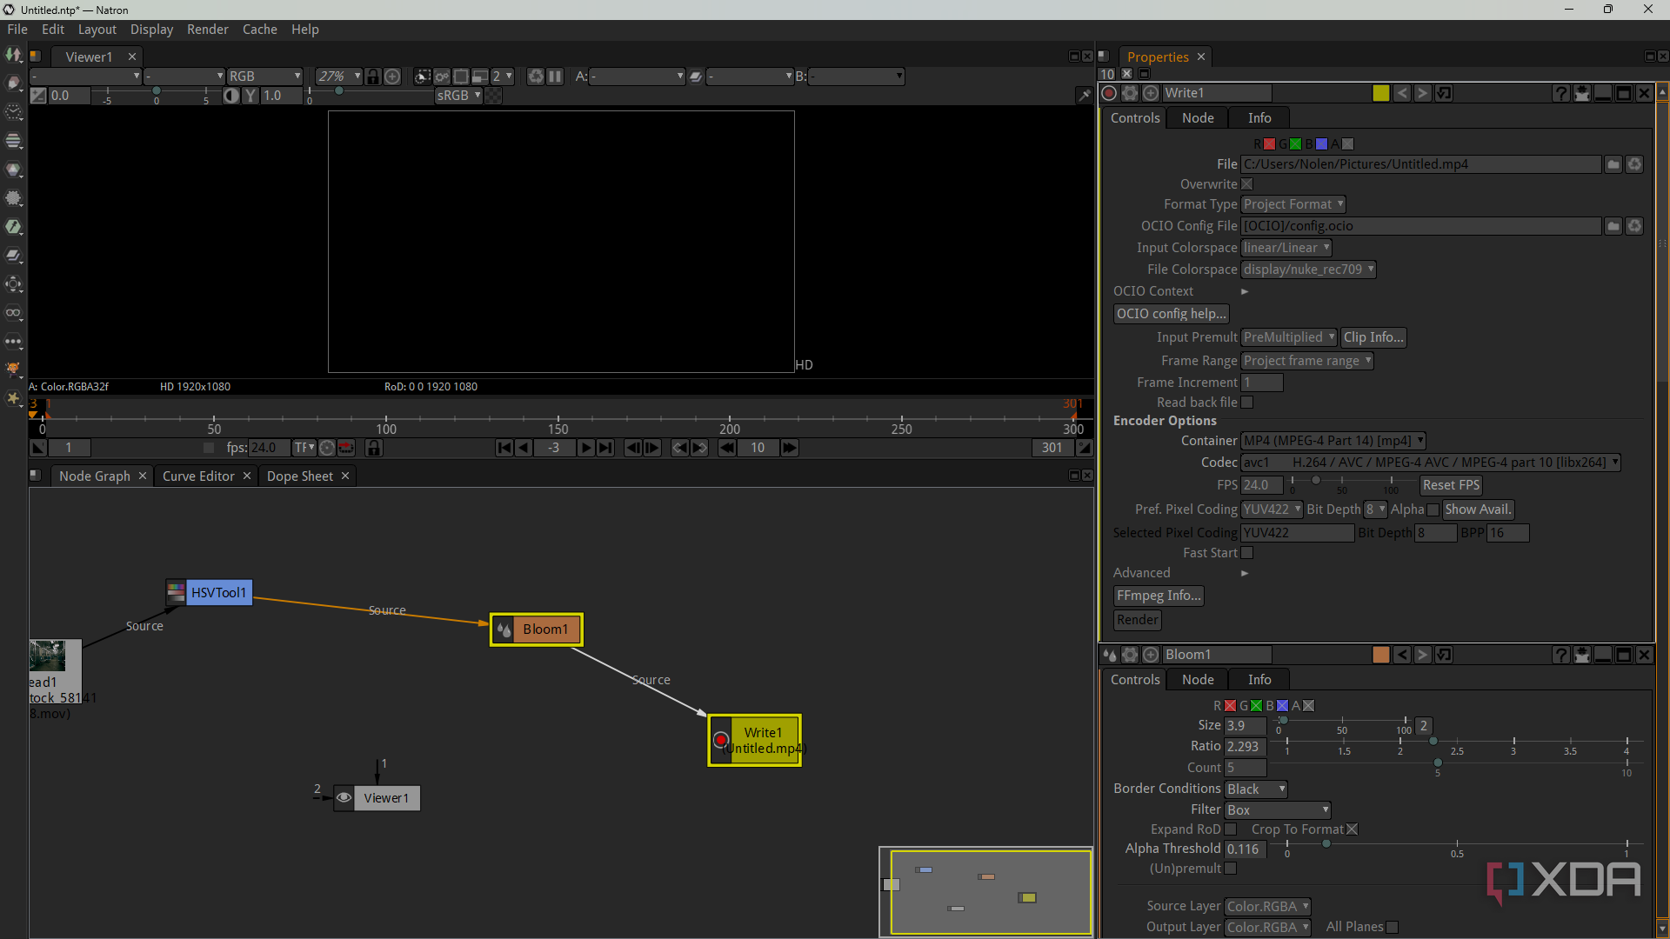This screenshot has height=939, width=1670.
Task: Toggle the Crop To Format checkbox
Action: (x=1353, y=829)
